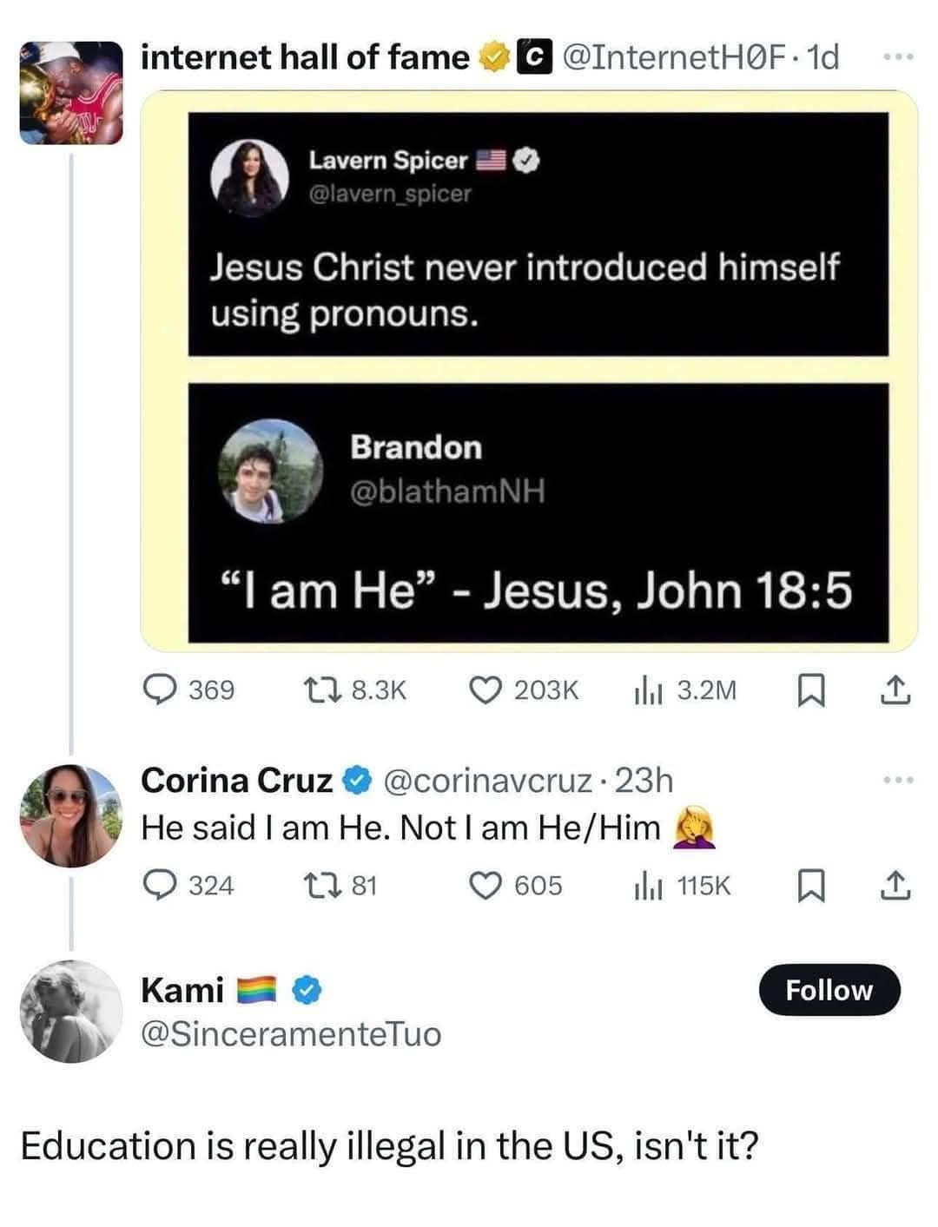Screen dimensions: 938x1227
Task: Open the @SinceramenteTuo profile handle
Action: 291,1034
